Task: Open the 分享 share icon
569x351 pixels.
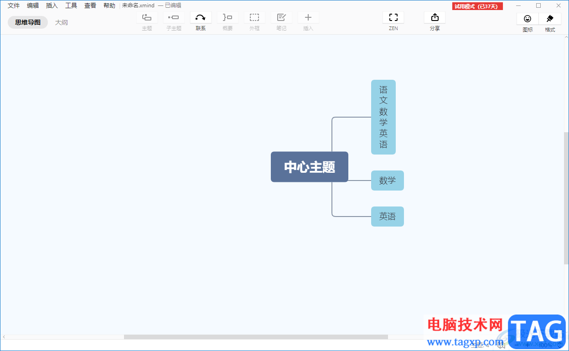Action: click(x=435, y=18)
